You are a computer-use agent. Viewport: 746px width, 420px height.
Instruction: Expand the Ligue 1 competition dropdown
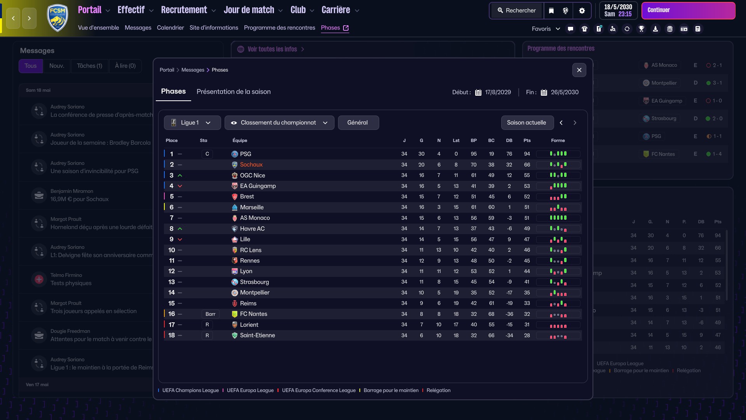192,122
